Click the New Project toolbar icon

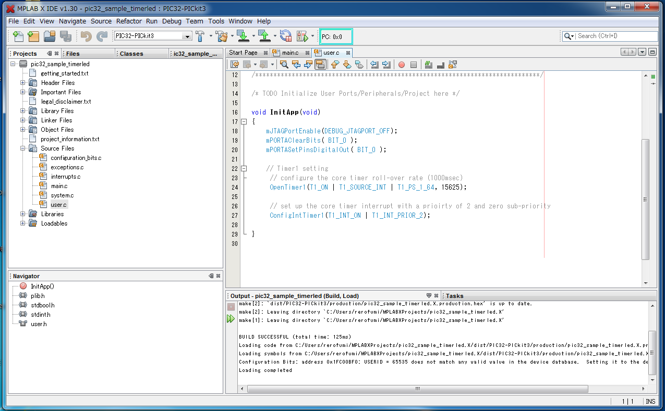coord(33,36)
